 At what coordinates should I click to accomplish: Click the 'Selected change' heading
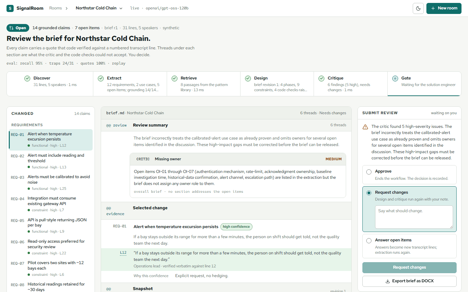(150, 208)
